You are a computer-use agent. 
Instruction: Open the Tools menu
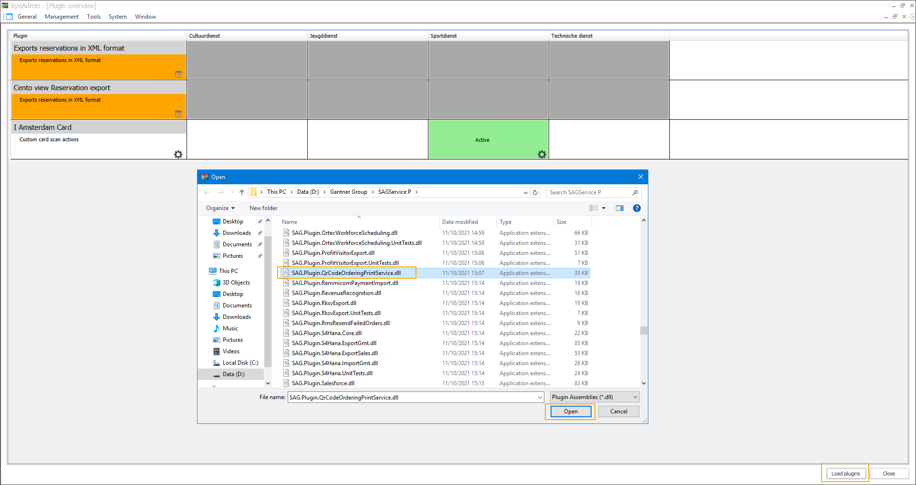click(94, 16)
